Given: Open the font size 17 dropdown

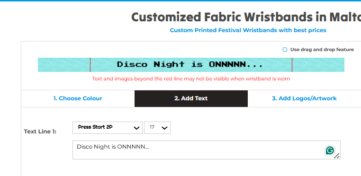Looking at the screenshot, I should pos(157,128).
